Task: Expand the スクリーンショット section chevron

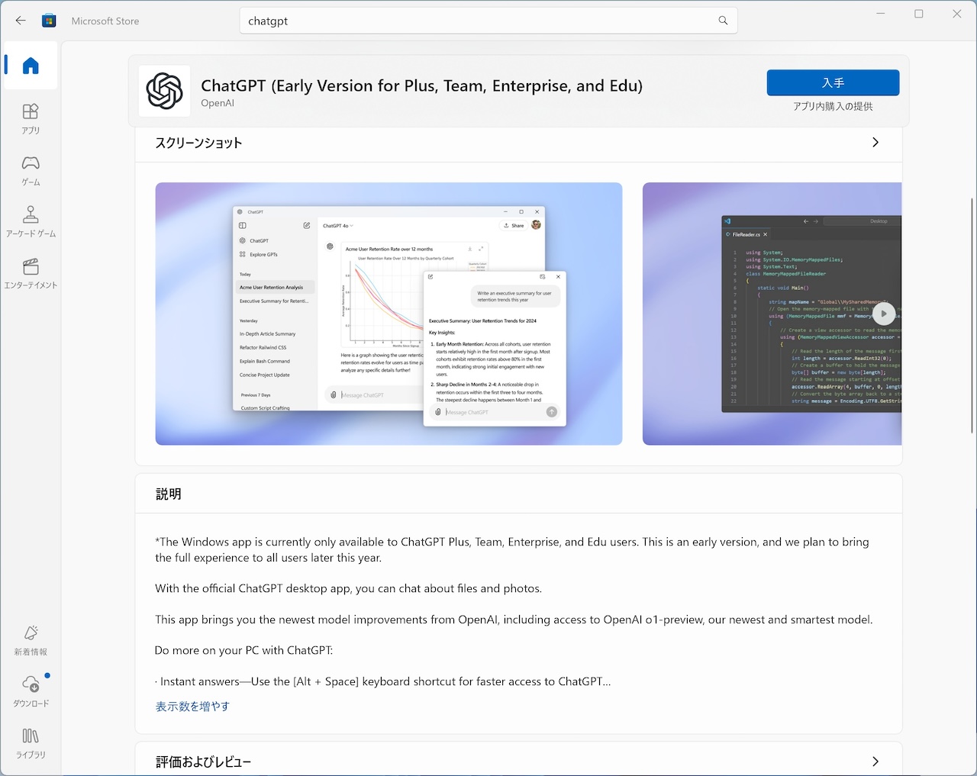Action: pyautogui.click(x=875, y=143)
